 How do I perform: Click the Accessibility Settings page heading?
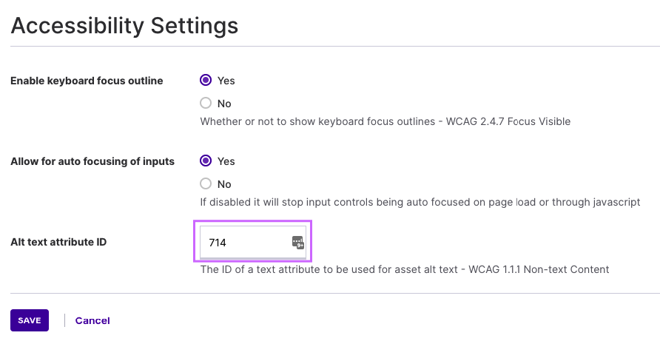pos(124,26)
